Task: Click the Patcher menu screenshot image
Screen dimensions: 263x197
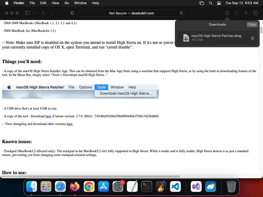Action: point(80,92)
